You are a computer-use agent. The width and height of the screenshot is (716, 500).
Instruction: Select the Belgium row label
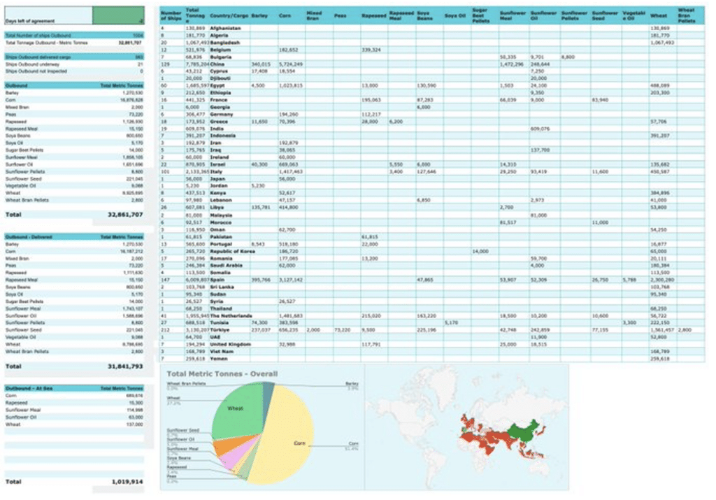pos(220,50)
